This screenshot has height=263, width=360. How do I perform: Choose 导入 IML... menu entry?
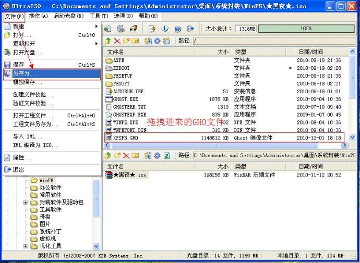click(52, 137)
